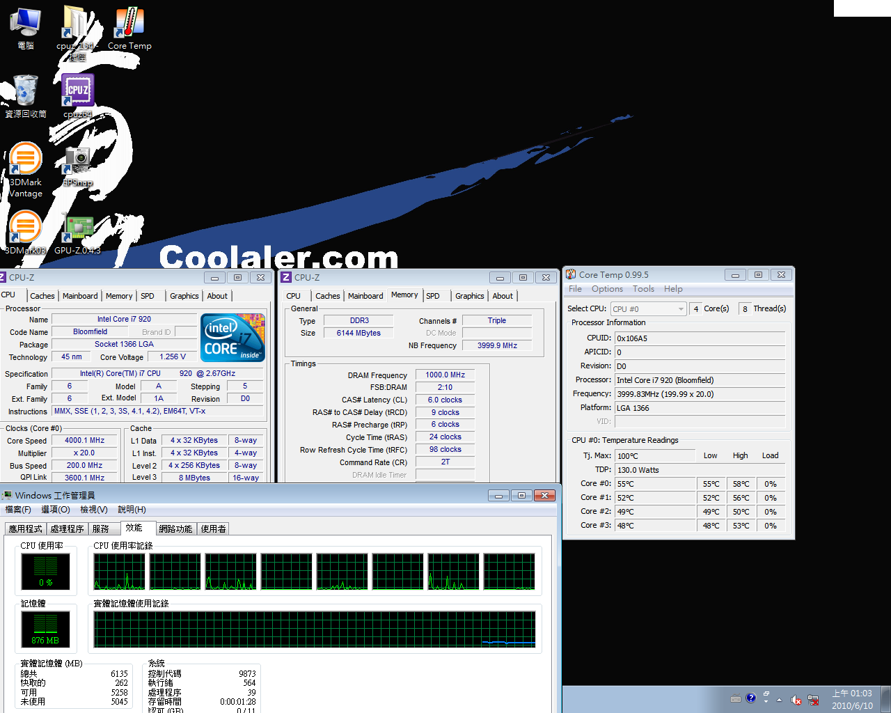Switch to 網路功能 tab in Task Manager
The image size is (891, 713).
coord(175,529)
